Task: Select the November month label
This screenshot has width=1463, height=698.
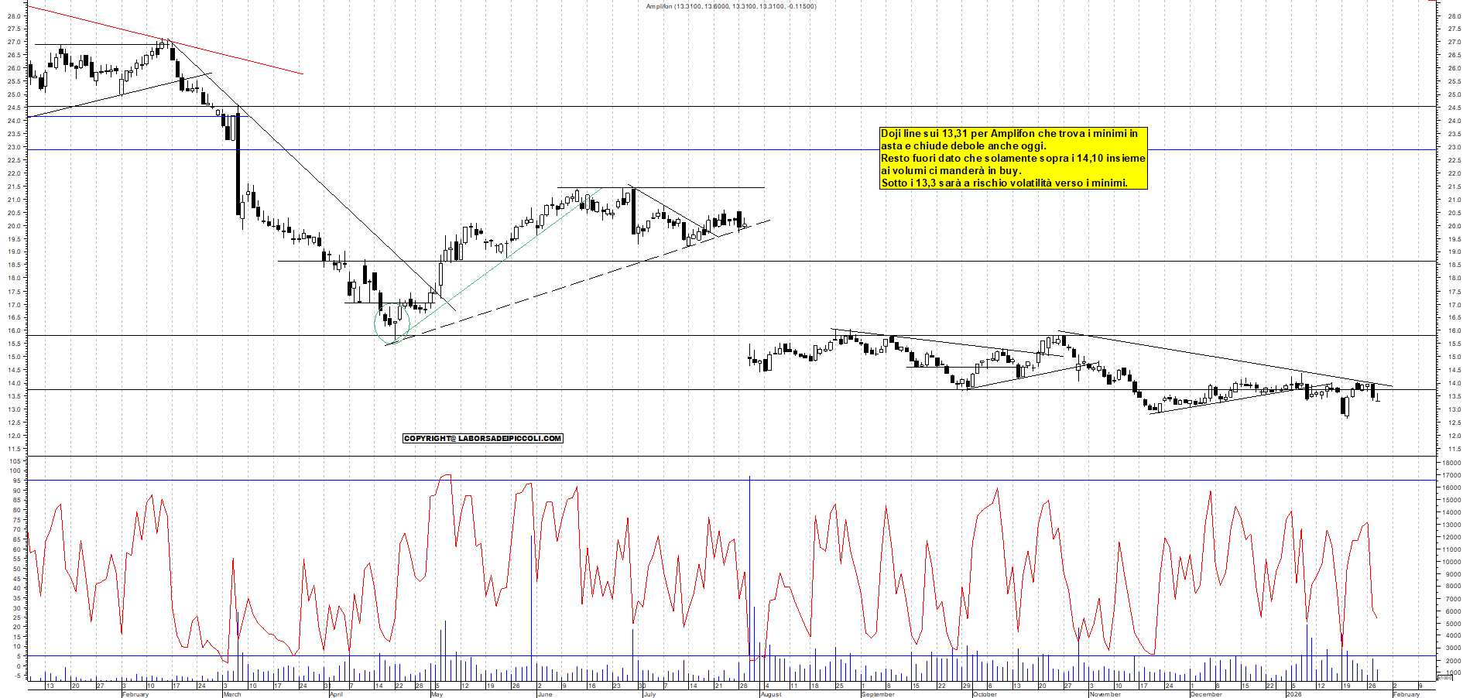Action: [1105, 694]
